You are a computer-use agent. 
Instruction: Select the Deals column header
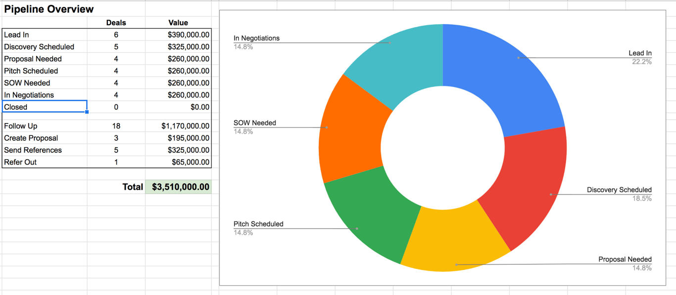click(116, 23)
